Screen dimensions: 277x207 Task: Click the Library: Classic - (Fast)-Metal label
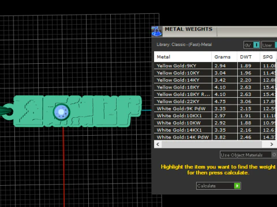pyautogui.click(x=184, y=44)
